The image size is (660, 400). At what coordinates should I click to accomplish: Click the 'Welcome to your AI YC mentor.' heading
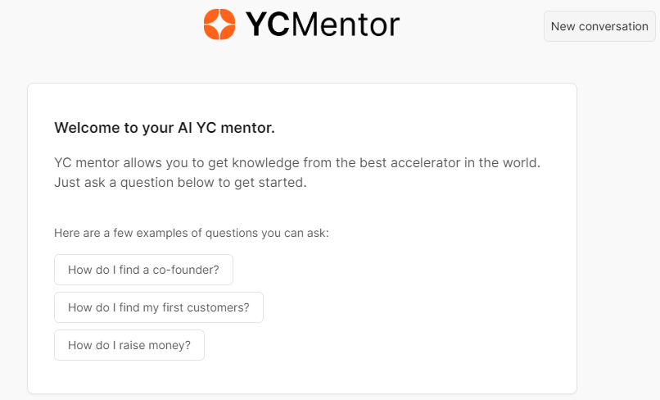165,128
